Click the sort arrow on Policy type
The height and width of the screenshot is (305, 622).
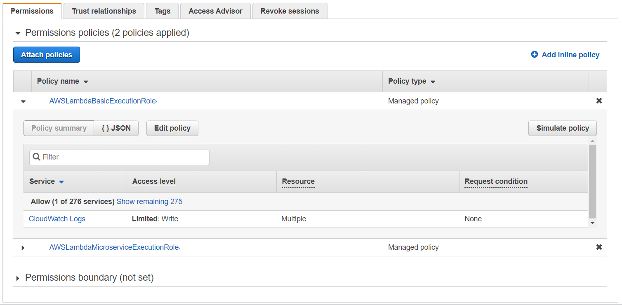click(433, 81)
